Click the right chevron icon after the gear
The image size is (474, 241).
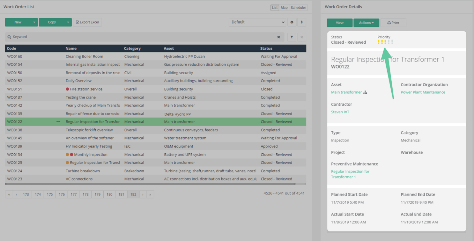[x=302, y=22]
